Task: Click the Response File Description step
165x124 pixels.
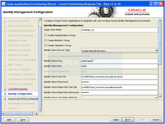Action: tap(21, 35)
